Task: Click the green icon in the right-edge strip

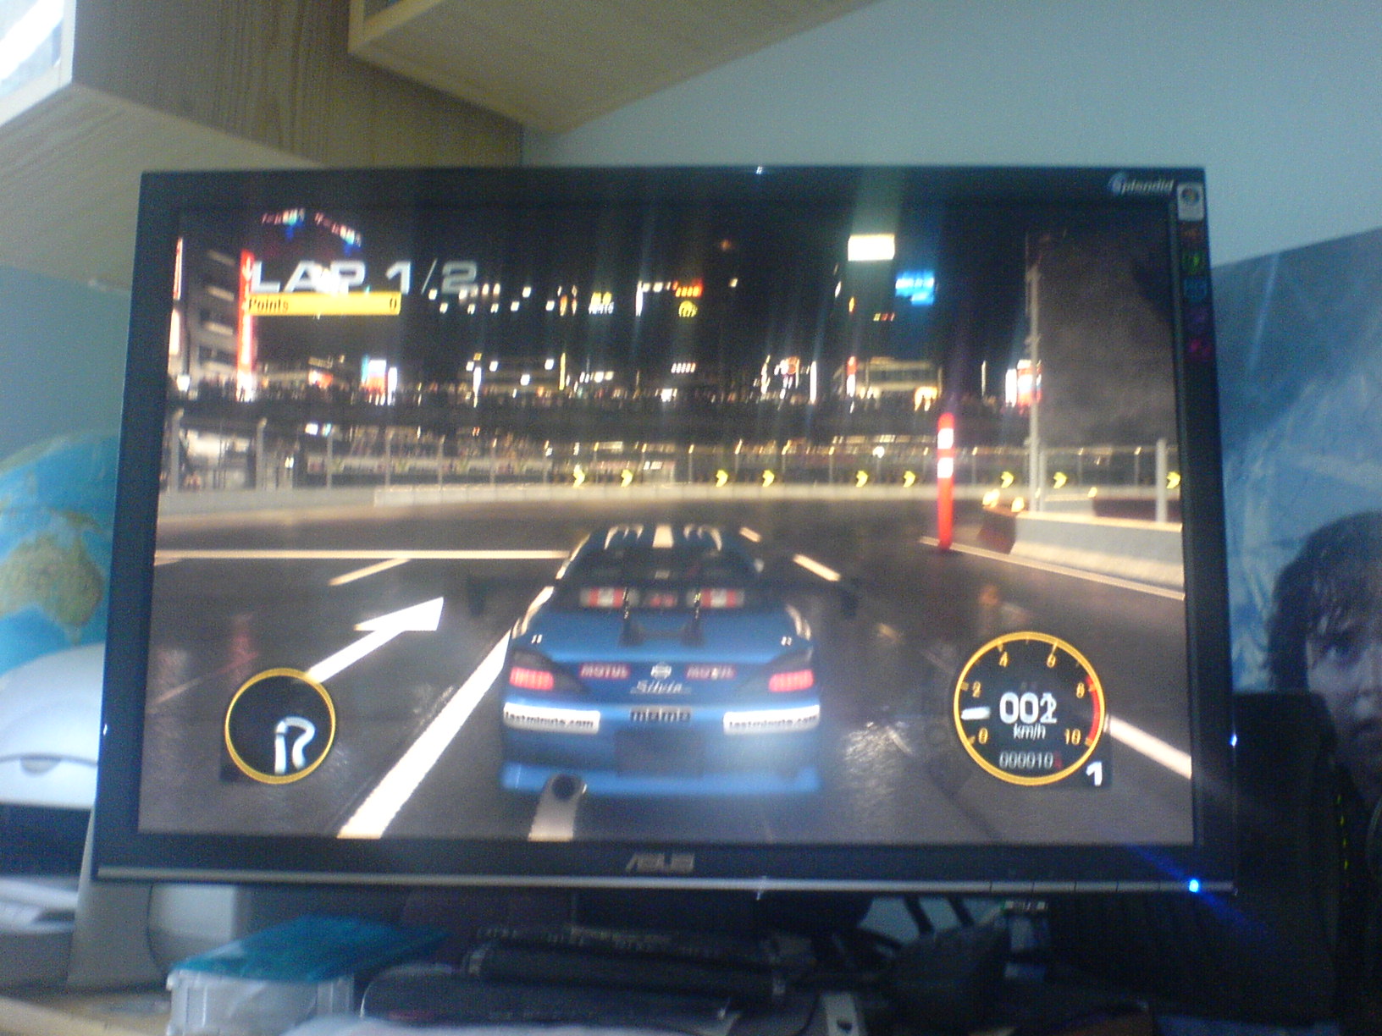Action: pos(1196,261)
